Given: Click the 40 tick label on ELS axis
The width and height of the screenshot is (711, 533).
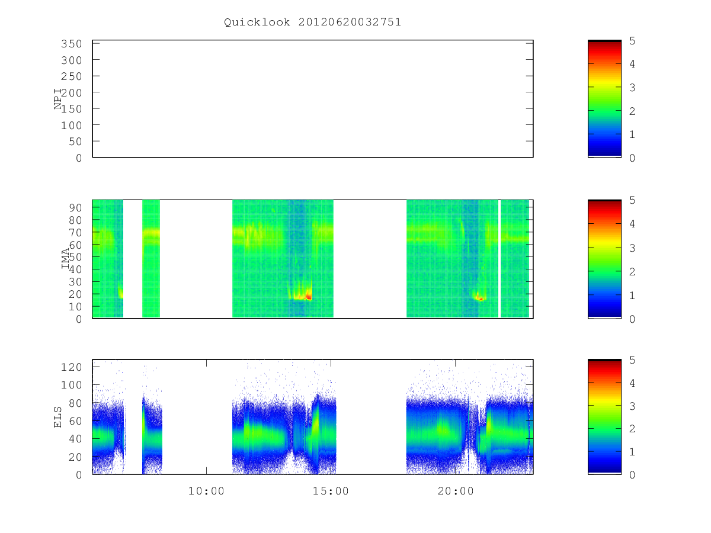Looking at the screenshot, I should [x=75, y=439].
